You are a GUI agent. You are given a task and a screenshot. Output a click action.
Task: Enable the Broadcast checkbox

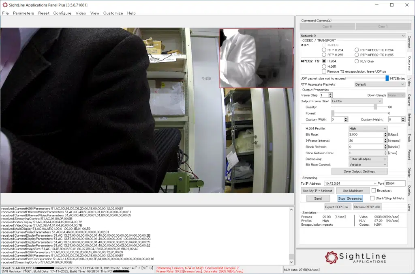pos(374,190)
